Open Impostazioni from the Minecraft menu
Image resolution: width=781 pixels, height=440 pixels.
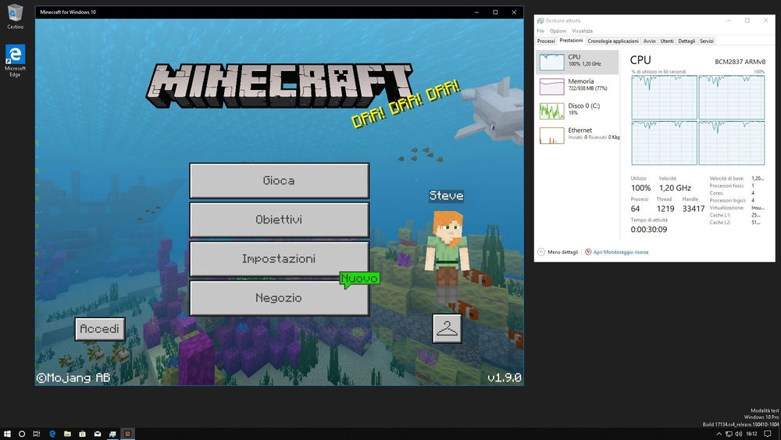pyautogui.click(x=279, y=259)
